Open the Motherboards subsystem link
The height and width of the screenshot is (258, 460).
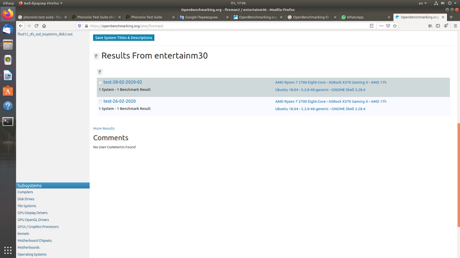coord(28,247)
